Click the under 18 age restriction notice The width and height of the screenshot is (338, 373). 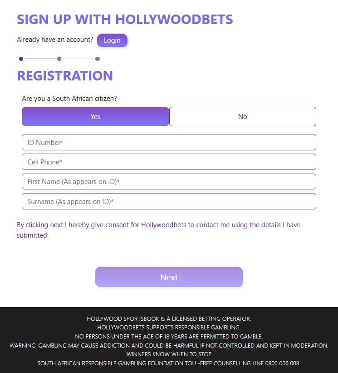(x=169, y=337)
